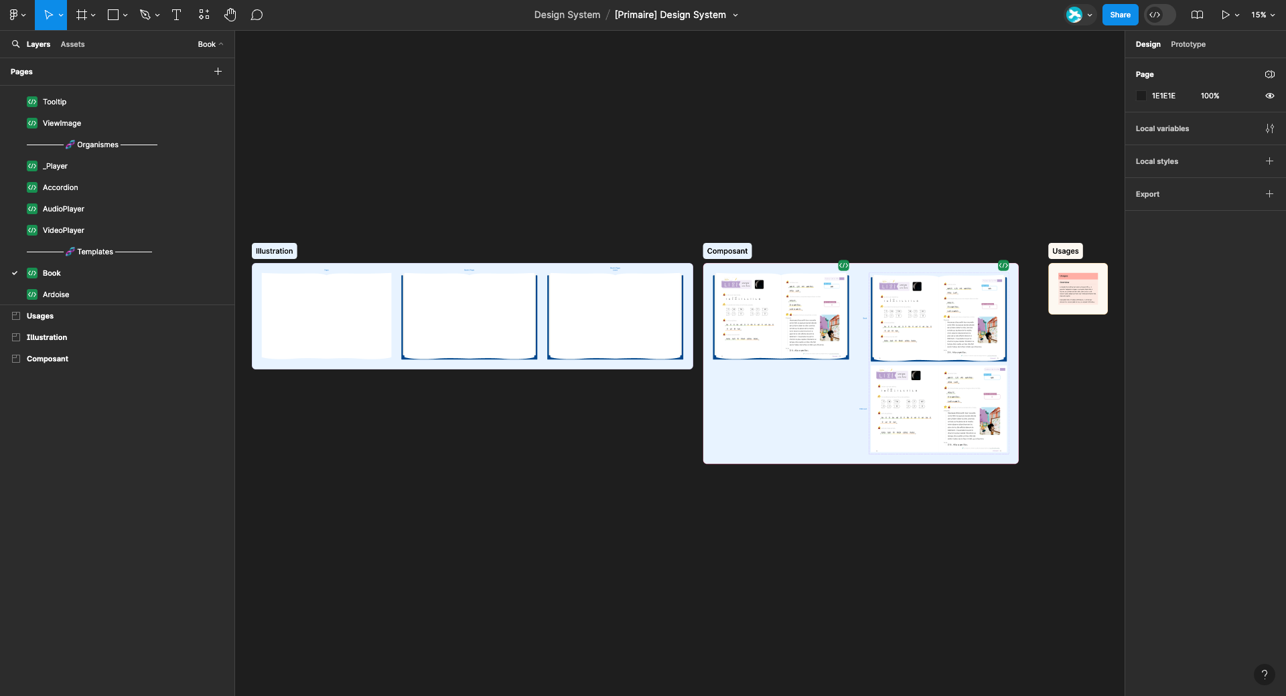Click the first green ready-for-dev badge
This screenshot has width=1286, height=696.
pyautogui.click(x=843, y=266)
